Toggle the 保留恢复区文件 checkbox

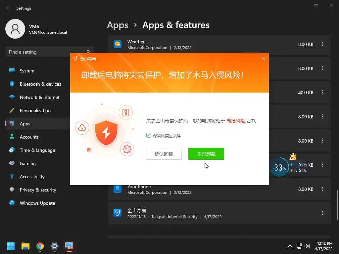pyautogui.click(x=149, y=135)
